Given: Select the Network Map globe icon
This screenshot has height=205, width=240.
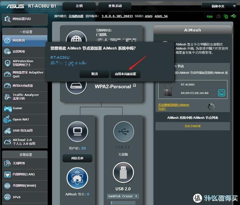Looking at the screenshot, I should pos(7,40).
